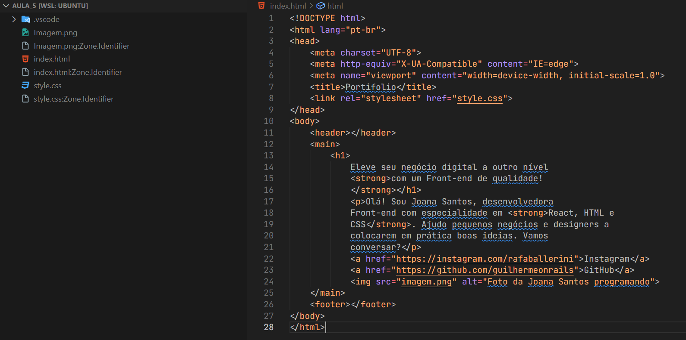
Task: Click the closing body tag on line 27
Action: pyautogui.click(x=307, y=316)
